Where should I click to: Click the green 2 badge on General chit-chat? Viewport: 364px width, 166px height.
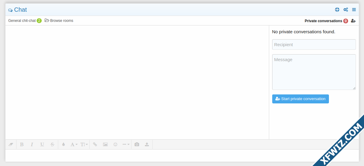click(x=39, y=21)
